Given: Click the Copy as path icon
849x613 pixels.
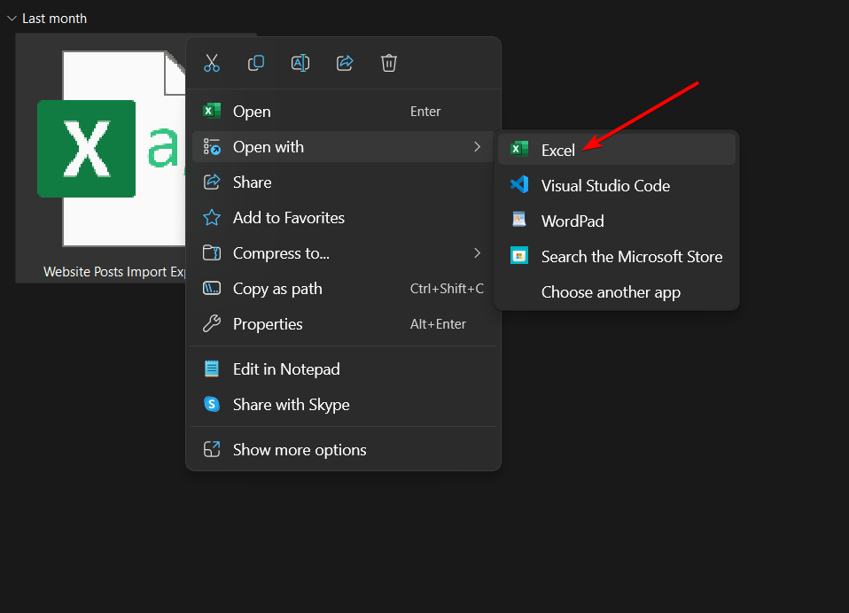Looking at the screenshot, I should (x=212, y=289).
